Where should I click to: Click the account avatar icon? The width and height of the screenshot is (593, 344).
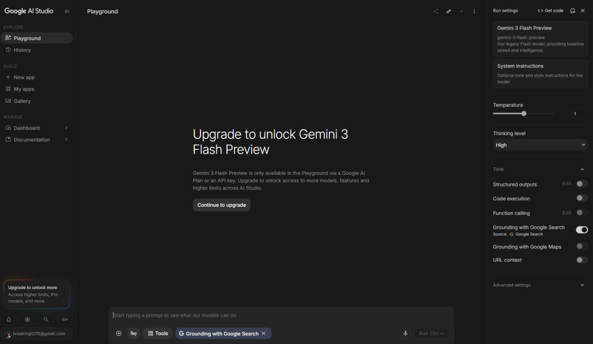8,335
